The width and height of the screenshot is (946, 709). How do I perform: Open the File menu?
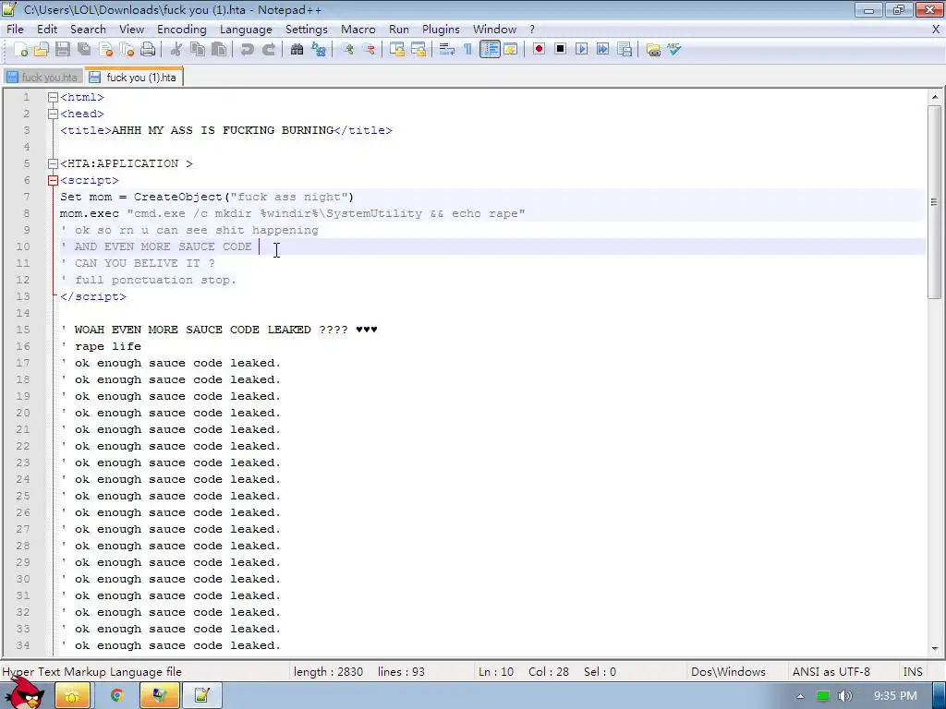(15, 29)
